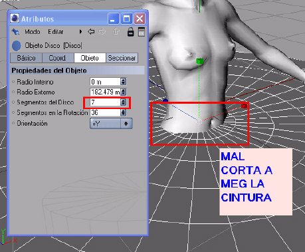Screen dimensions: 305x252
Task: Switch to the Coord tab
Action: [57, 58]
